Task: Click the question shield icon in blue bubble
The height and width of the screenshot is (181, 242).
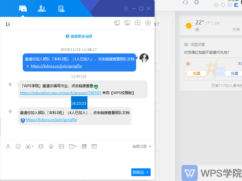Action: [x=28, y=67]
